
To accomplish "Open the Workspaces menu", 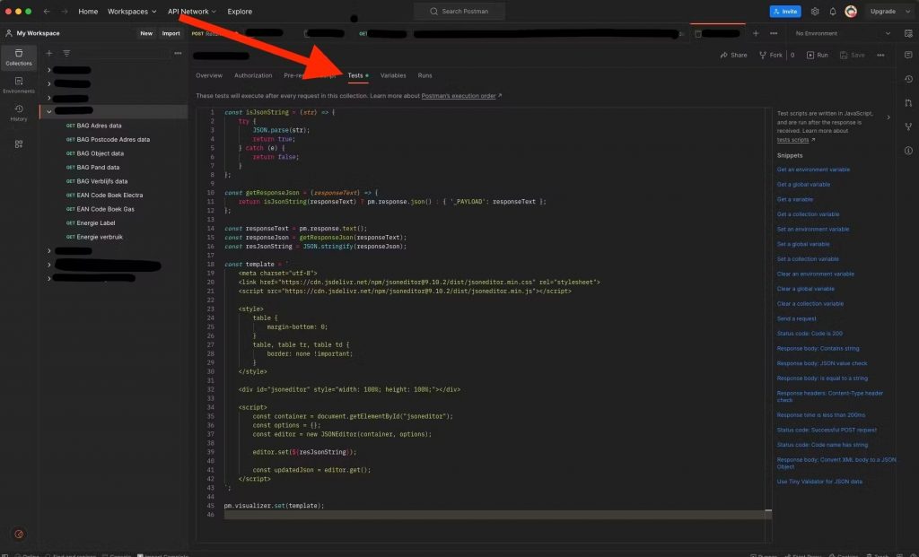I will click(129, 12).
